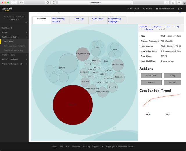Image resolution: width=186 pixels, height=151 pixels.
Task: Click the View Code button
Action: coord(151,75)
